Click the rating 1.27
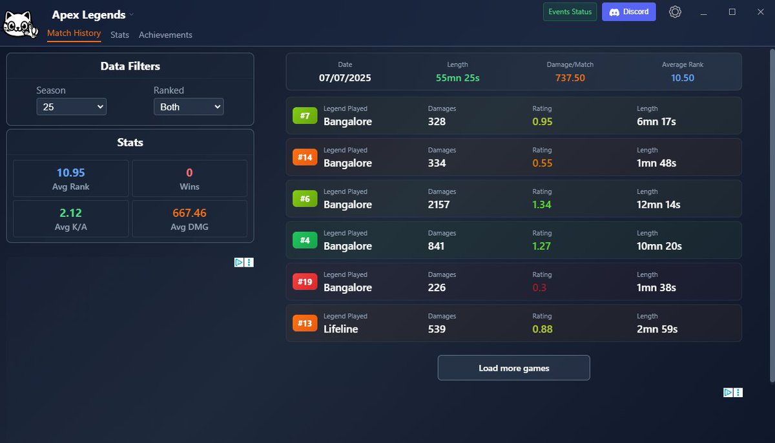The width and height of the screenshot is (775, 443). (542, 246)
